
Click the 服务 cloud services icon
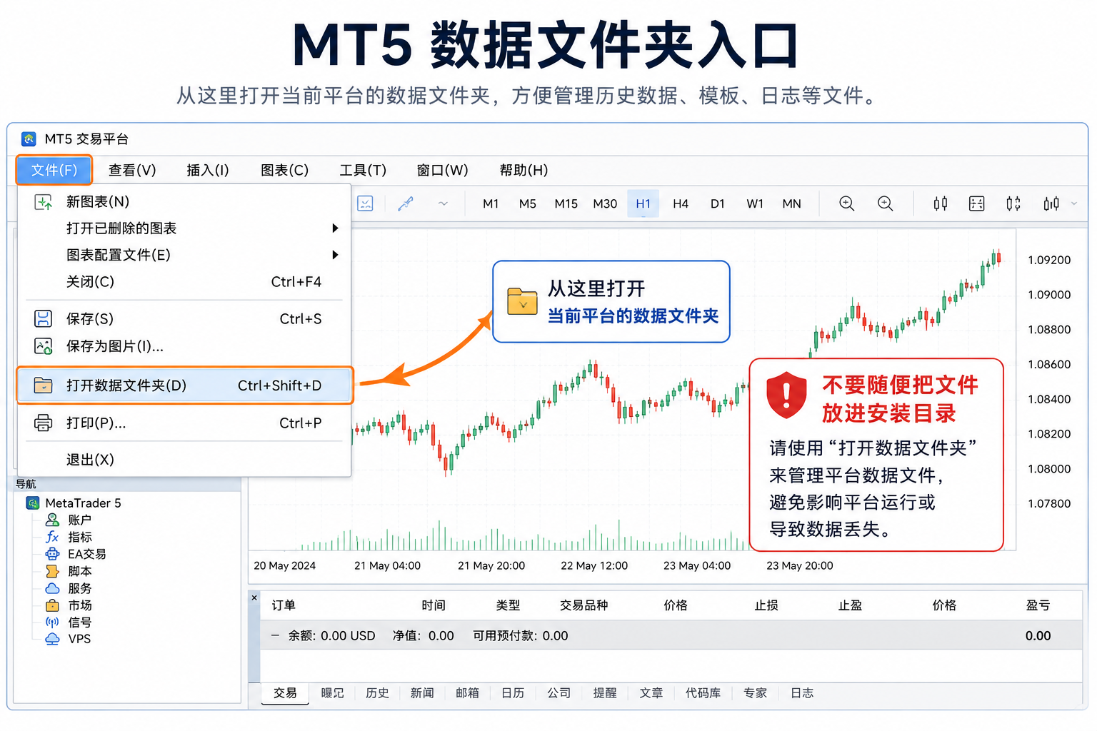click(52, 588)
